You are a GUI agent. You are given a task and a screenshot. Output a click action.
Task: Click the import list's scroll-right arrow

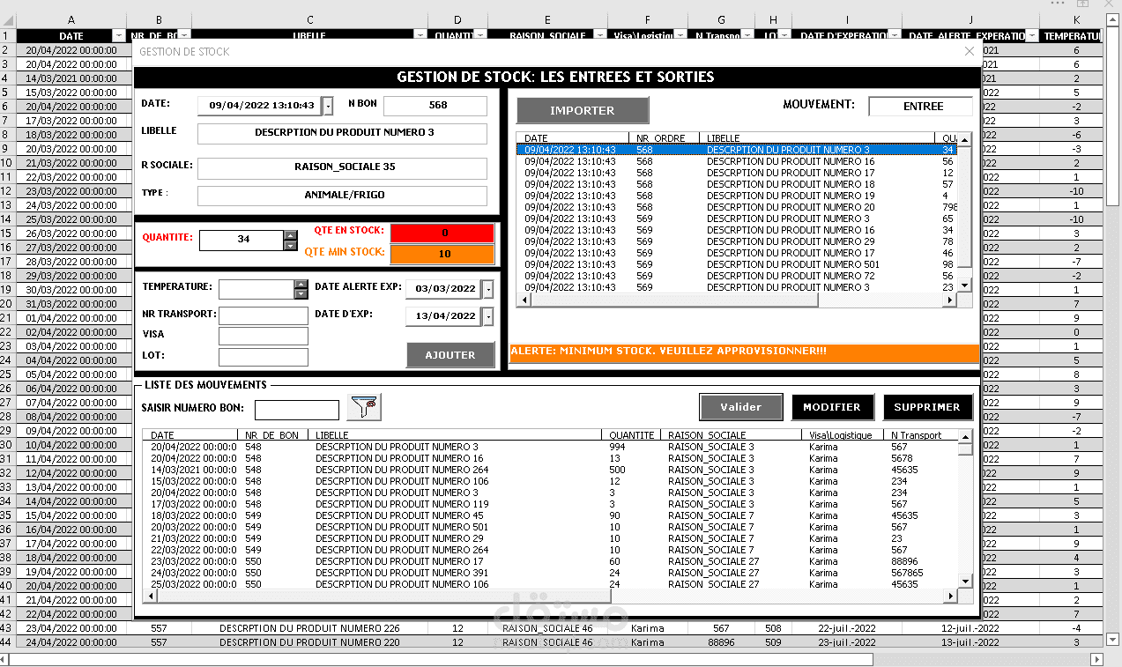(950, 300)
